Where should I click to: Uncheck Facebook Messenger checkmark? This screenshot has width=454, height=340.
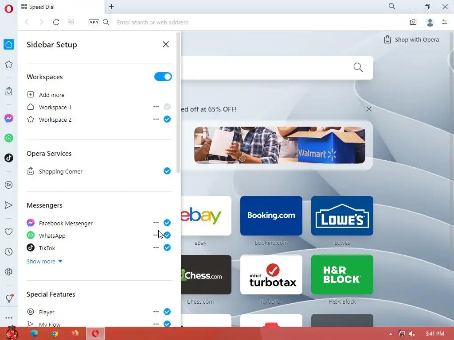167,223
